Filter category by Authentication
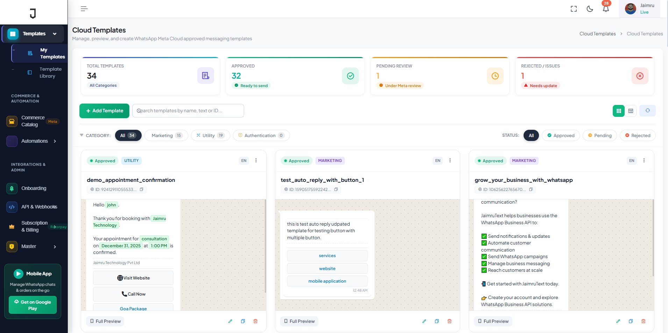This screenshot has width=668, height=333. [x=261, y=135]
